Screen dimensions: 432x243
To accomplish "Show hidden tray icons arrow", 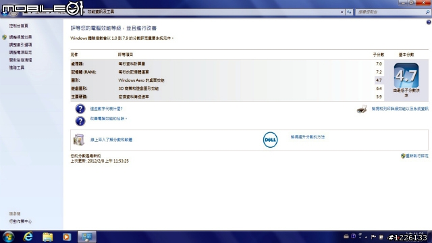I will [366, 237].
